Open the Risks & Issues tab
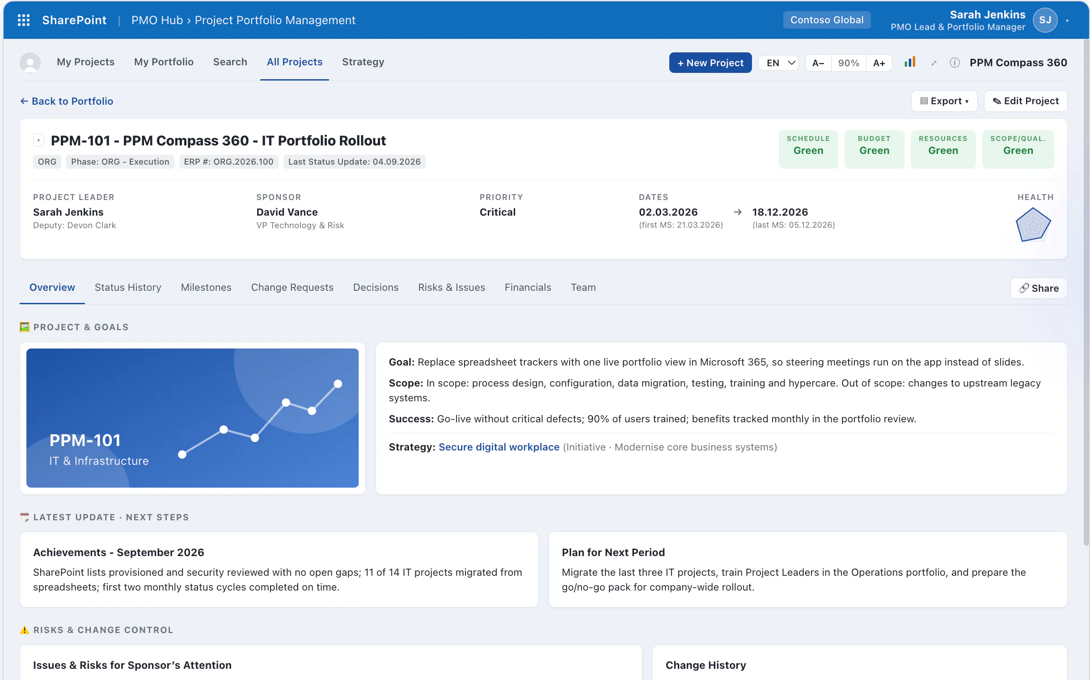The image size is (1090, 680). pyautogui.click(x=451, y=287)
